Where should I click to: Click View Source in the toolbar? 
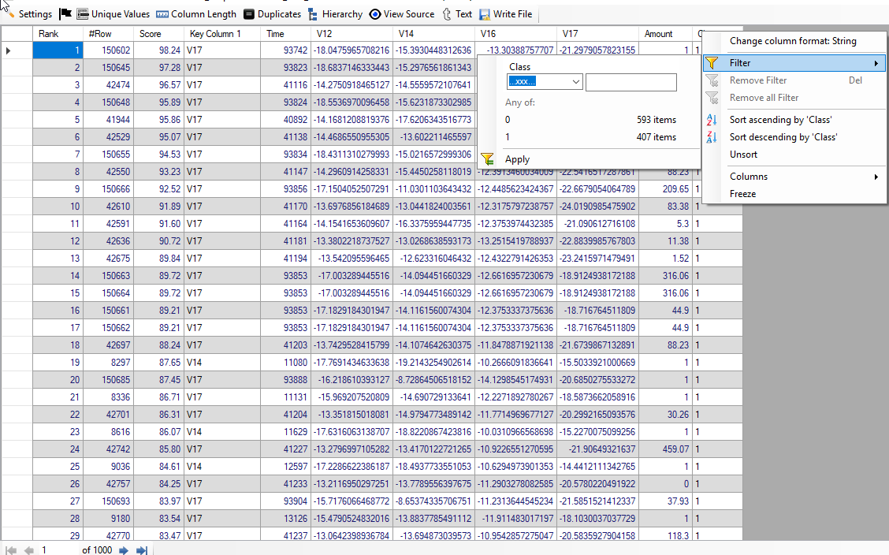(x=402, y=14)
